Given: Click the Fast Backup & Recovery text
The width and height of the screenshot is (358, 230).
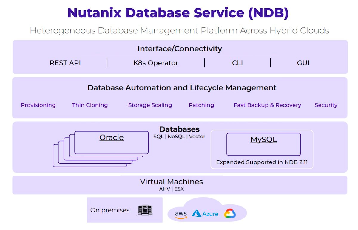Looking at the screenshot, I should 268,105.
